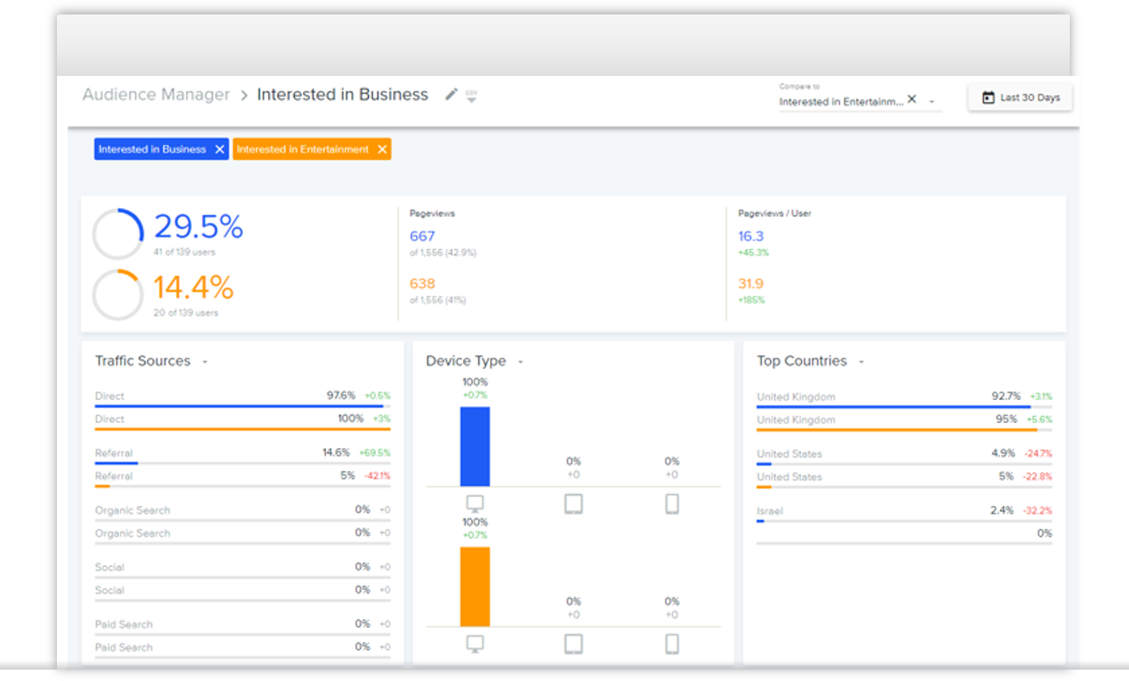Click mobile phone icon in the blue chart row
This screenshot has height=681, width=1129.
(x=672, y=504)
